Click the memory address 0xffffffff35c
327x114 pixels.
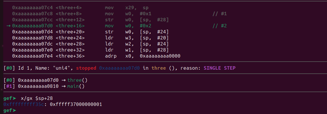point(24,104)
